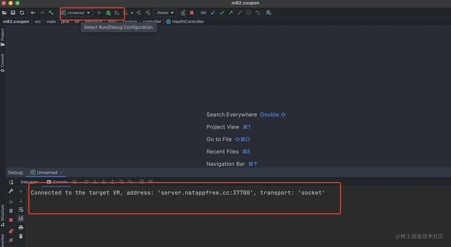
Task: Run the Unnamed configuration with the play icon
Action: click(x=99, y=13)
